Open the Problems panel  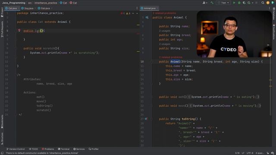pos(48,149)
